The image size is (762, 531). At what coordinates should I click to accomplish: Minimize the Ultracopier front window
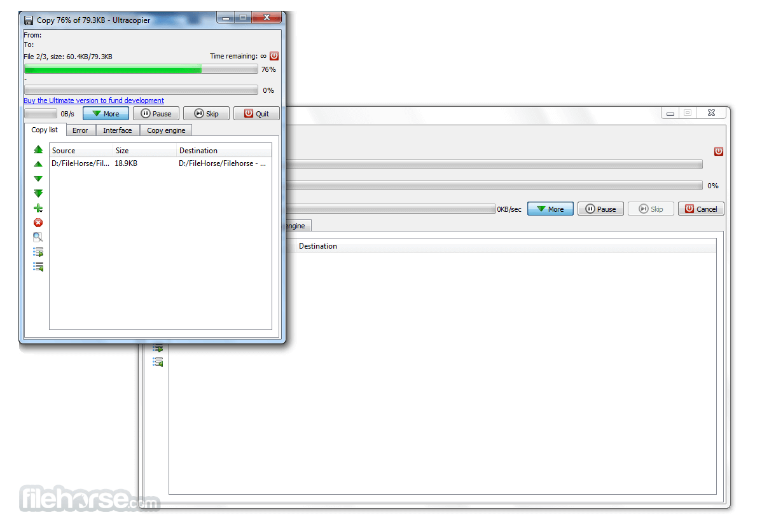pyautogui.click(x=226, y=18)
